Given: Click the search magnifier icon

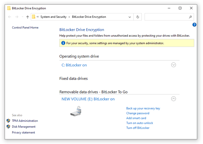Looking at the screenshot, I should tap(190, 17).
